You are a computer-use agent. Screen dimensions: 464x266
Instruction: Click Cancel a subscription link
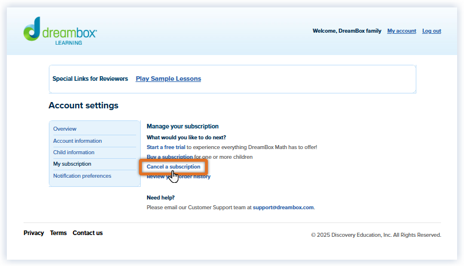pyautogui.click(x=173, y=167)
